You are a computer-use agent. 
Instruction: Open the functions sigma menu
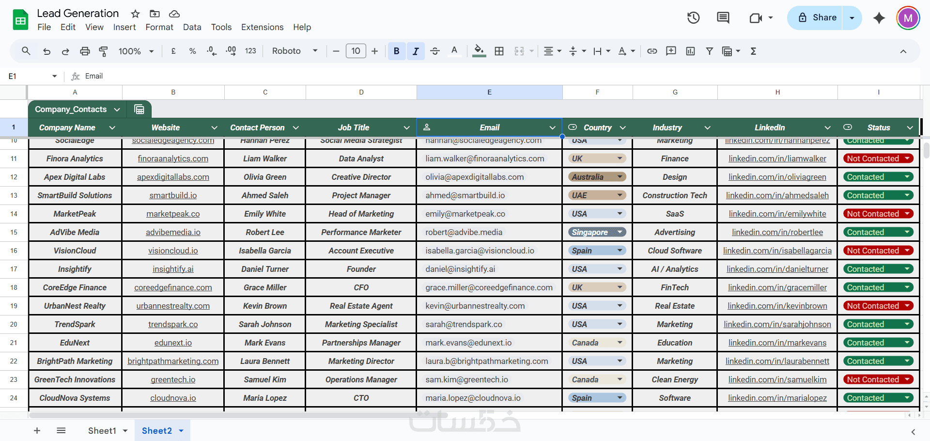point(754,51)
